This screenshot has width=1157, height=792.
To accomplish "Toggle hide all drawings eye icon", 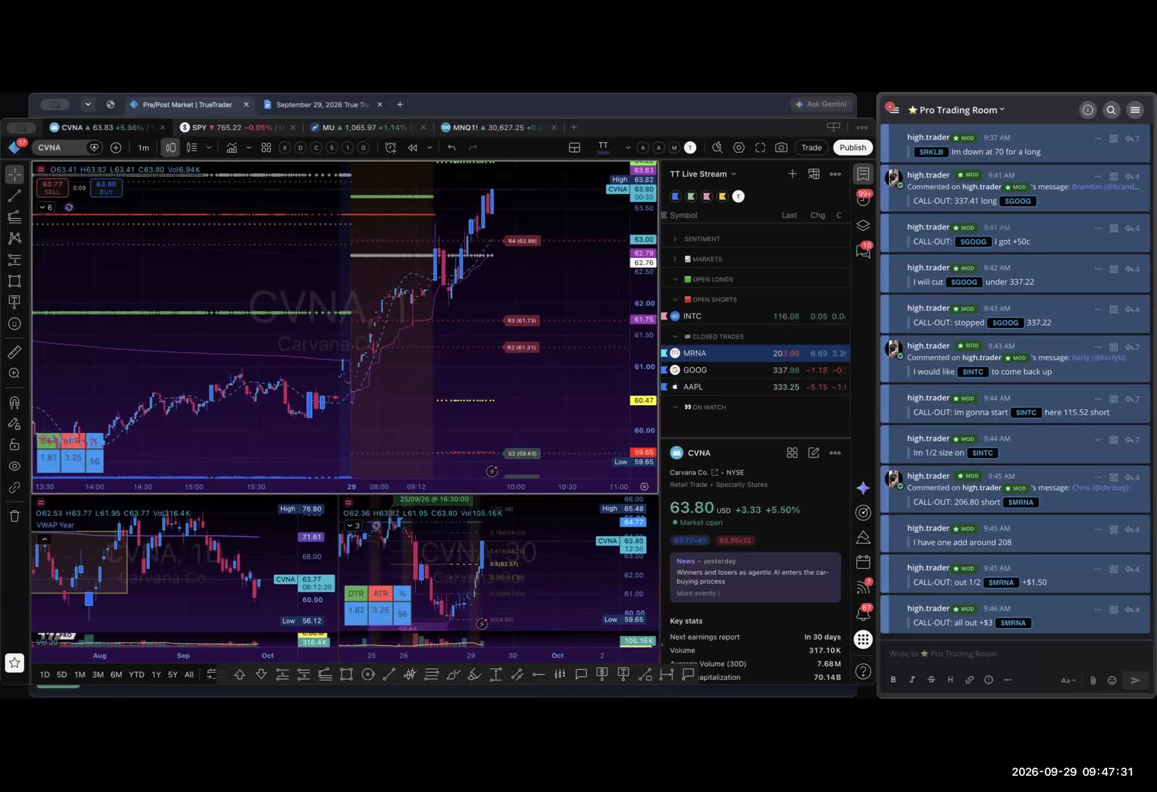I will (x=14, y=466).
